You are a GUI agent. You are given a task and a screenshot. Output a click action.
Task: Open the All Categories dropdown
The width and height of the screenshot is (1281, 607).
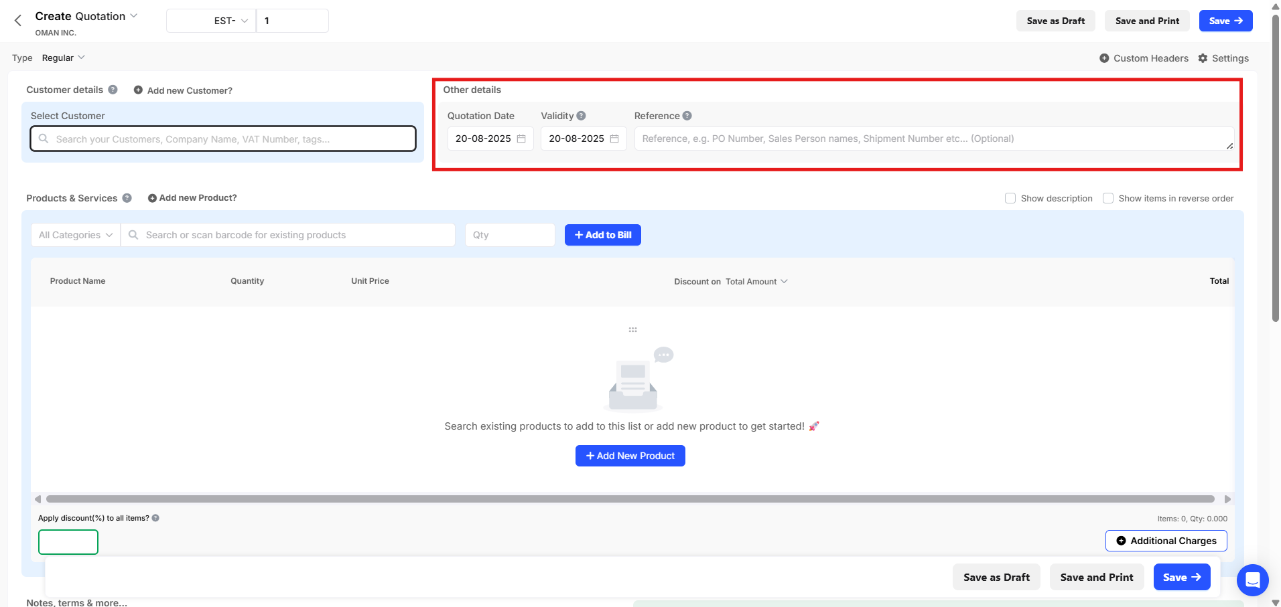pos(76,235)
